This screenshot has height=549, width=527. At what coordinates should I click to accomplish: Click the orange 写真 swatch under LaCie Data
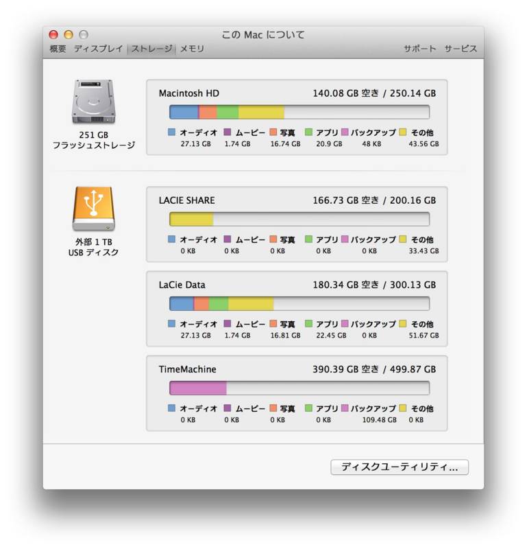[x=273, y=323]
